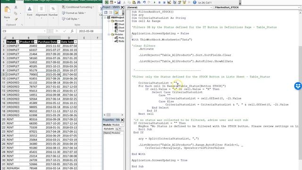The image size is (302, 170).
Task: Save the VBA project with the disk icon
Action: coord(119,2)
